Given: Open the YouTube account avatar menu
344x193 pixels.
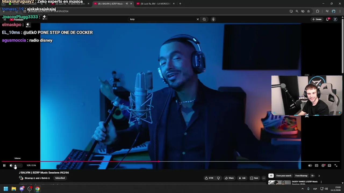Looking at the screenshot, I should coord(335,19).
